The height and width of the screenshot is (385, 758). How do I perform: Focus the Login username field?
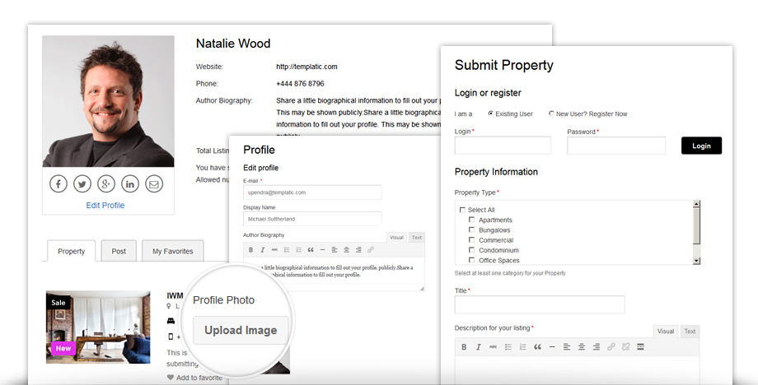[503, 146]
